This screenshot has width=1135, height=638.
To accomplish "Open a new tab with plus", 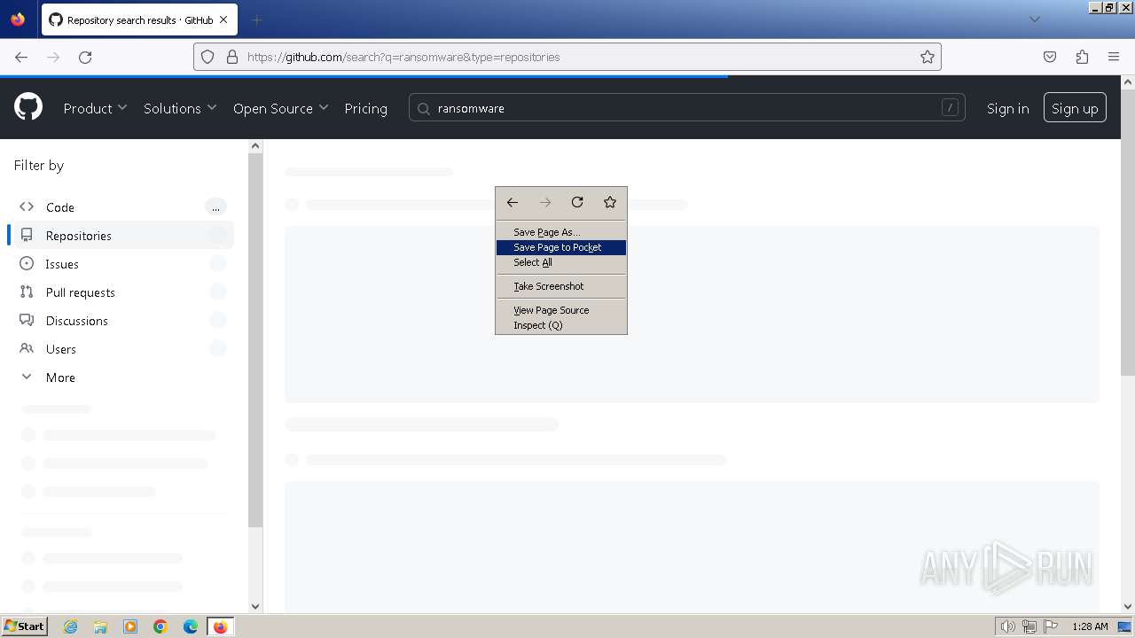I will (x=256, y=19).
